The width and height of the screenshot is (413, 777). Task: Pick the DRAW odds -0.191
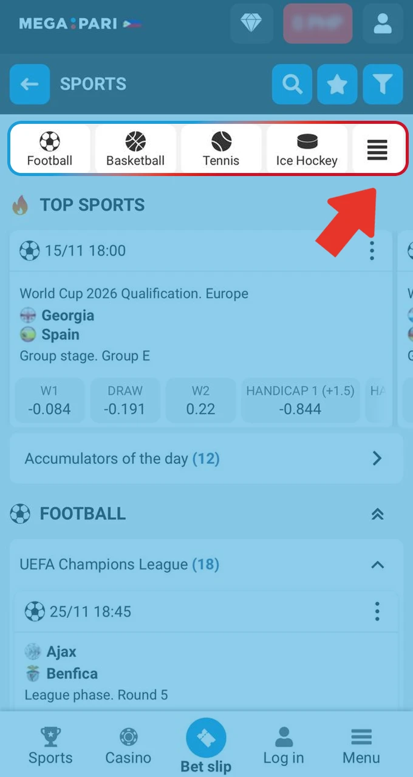125,401
